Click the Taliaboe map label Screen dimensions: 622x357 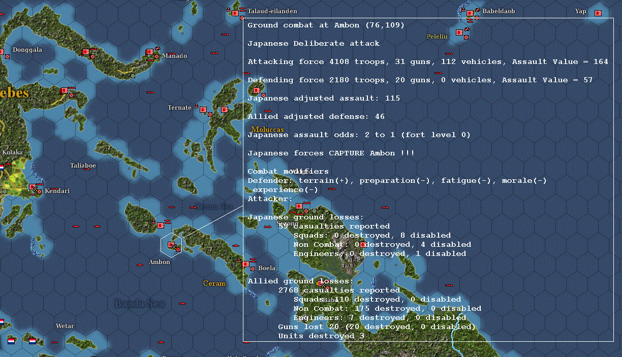[83, 166]
